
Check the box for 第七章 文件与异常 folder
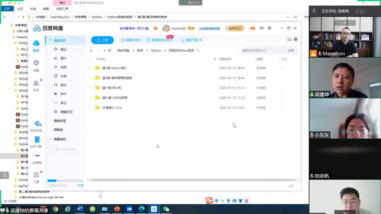(x=91, y=98)
